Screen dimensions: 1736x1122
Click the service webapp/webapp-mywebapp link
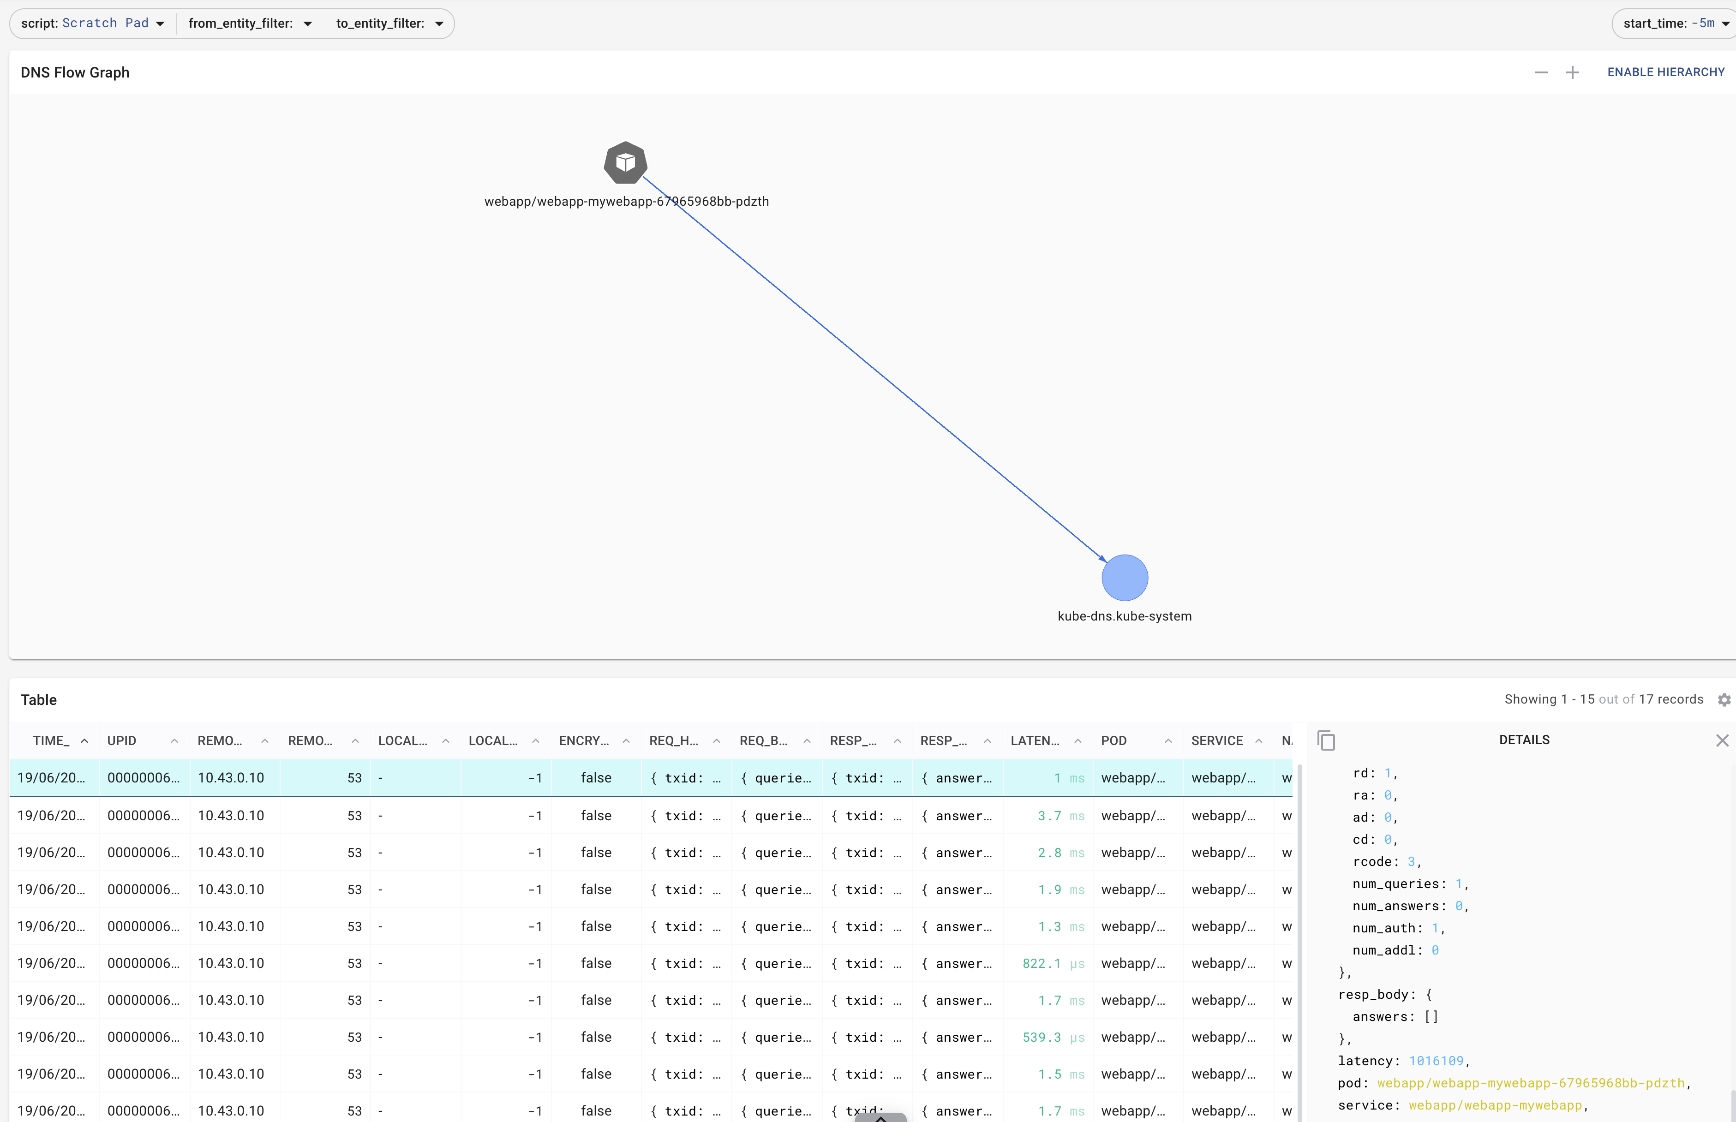1495,1105
